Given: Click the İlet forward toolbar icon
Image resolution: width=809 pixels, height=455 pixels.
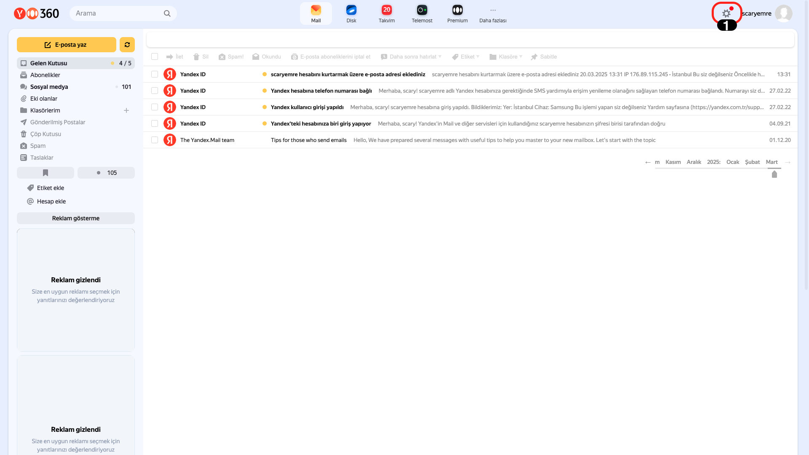Looking at the screenshot, I should (x=175, y=57).
